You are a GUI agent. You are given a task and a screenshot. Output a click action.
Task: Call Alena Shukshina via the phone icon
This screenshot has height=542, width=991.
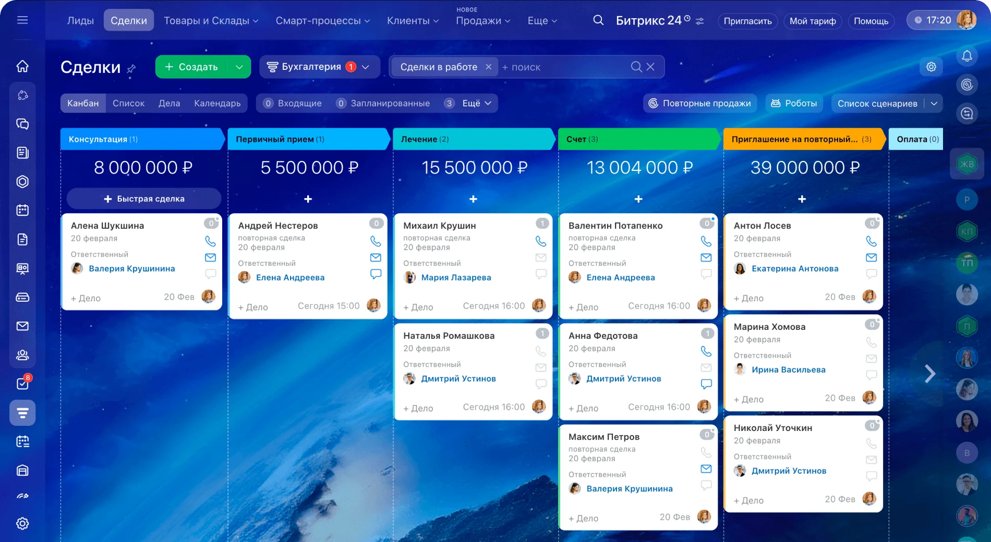(210, 241)
